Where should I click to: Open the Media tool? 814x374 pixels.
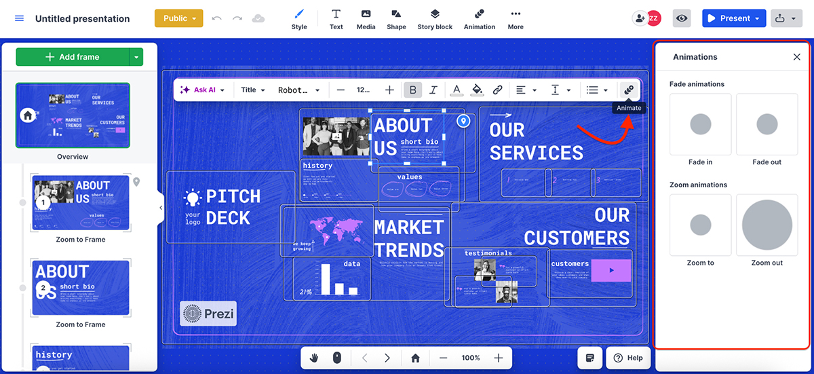click(x=366, y=19)
